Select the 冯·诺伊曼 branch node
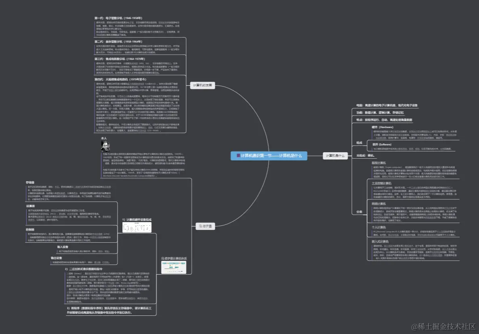Screen dimensions: 479x334 pos(205,226)
